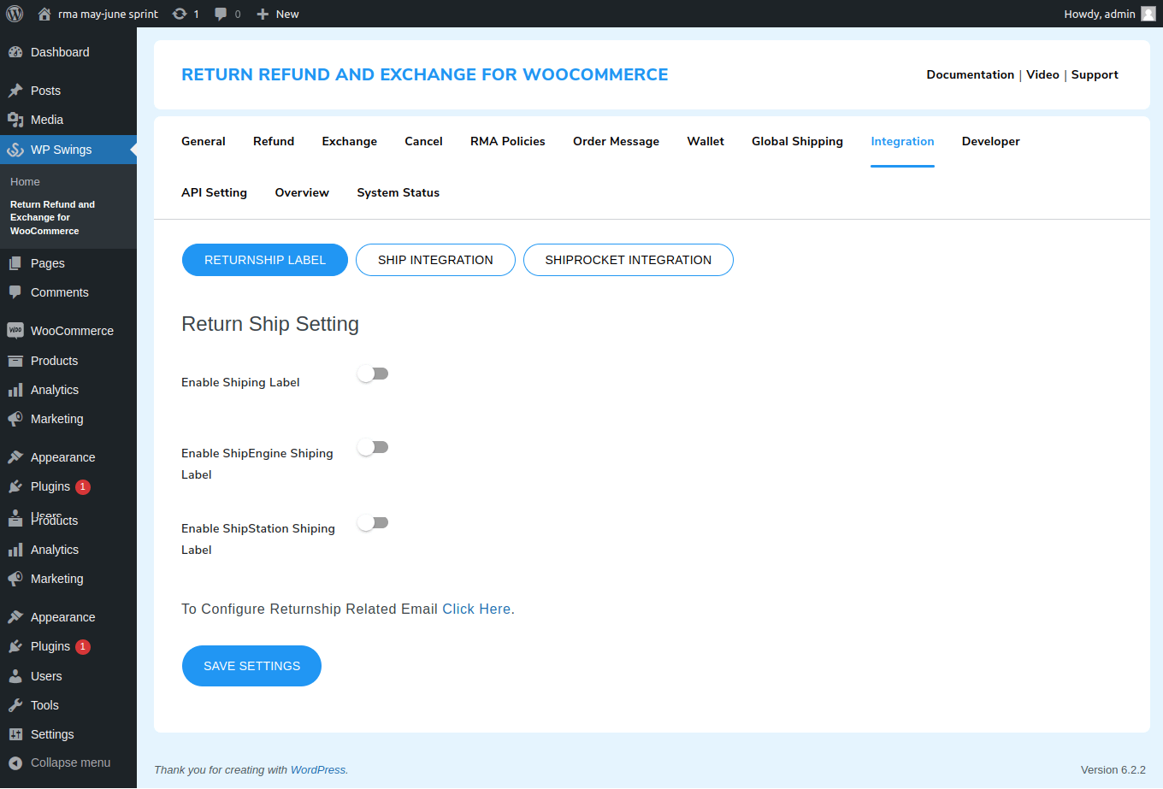Toggle Enable Shiping Label switch
Viewport: 1163px width, 789px height.
point(373,374)
